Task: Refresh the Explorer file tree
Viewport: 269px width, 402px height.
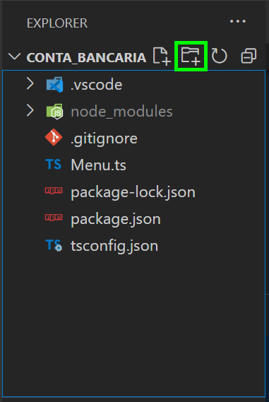Action: coord(220,56)
